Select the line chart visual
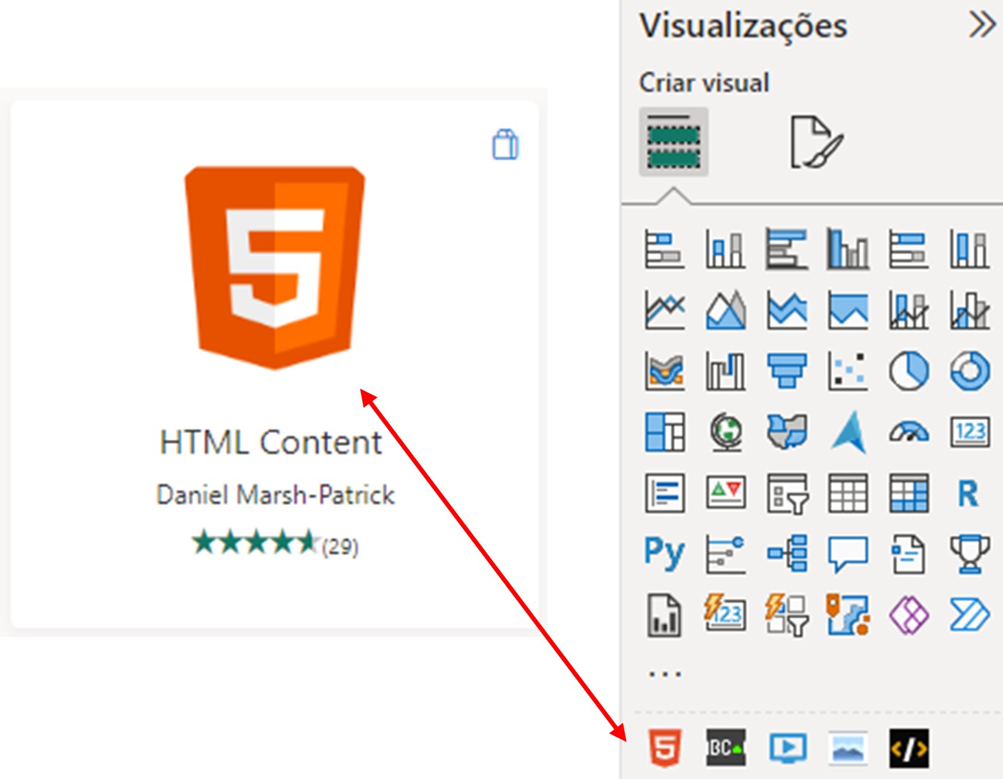 664,310
